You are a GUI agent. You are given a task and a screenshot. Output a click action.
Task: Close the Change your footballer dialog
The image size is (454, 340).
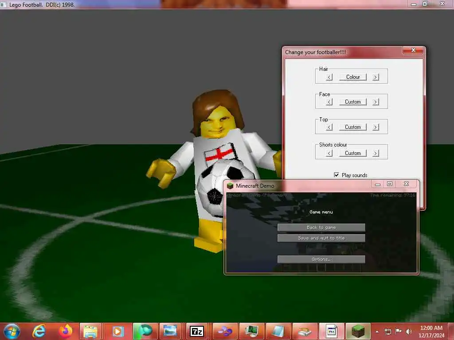pyautogui.click(x=414, y=50)
